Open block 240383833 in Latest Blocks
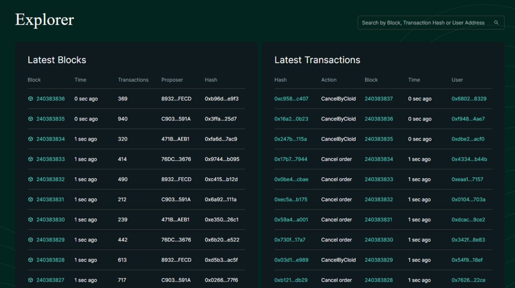Screen dimensions: 515x288 click(50, 159)
